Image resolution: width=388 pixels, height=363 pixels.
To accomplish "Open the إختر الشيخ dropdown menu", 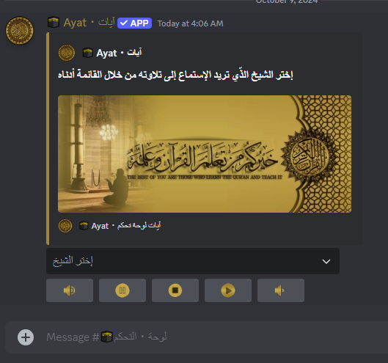I will pos(193,261).
